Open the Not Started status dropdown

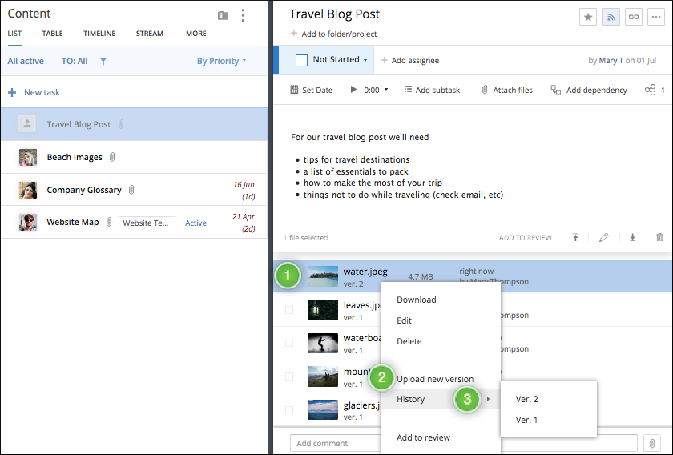tap(365, 61)
